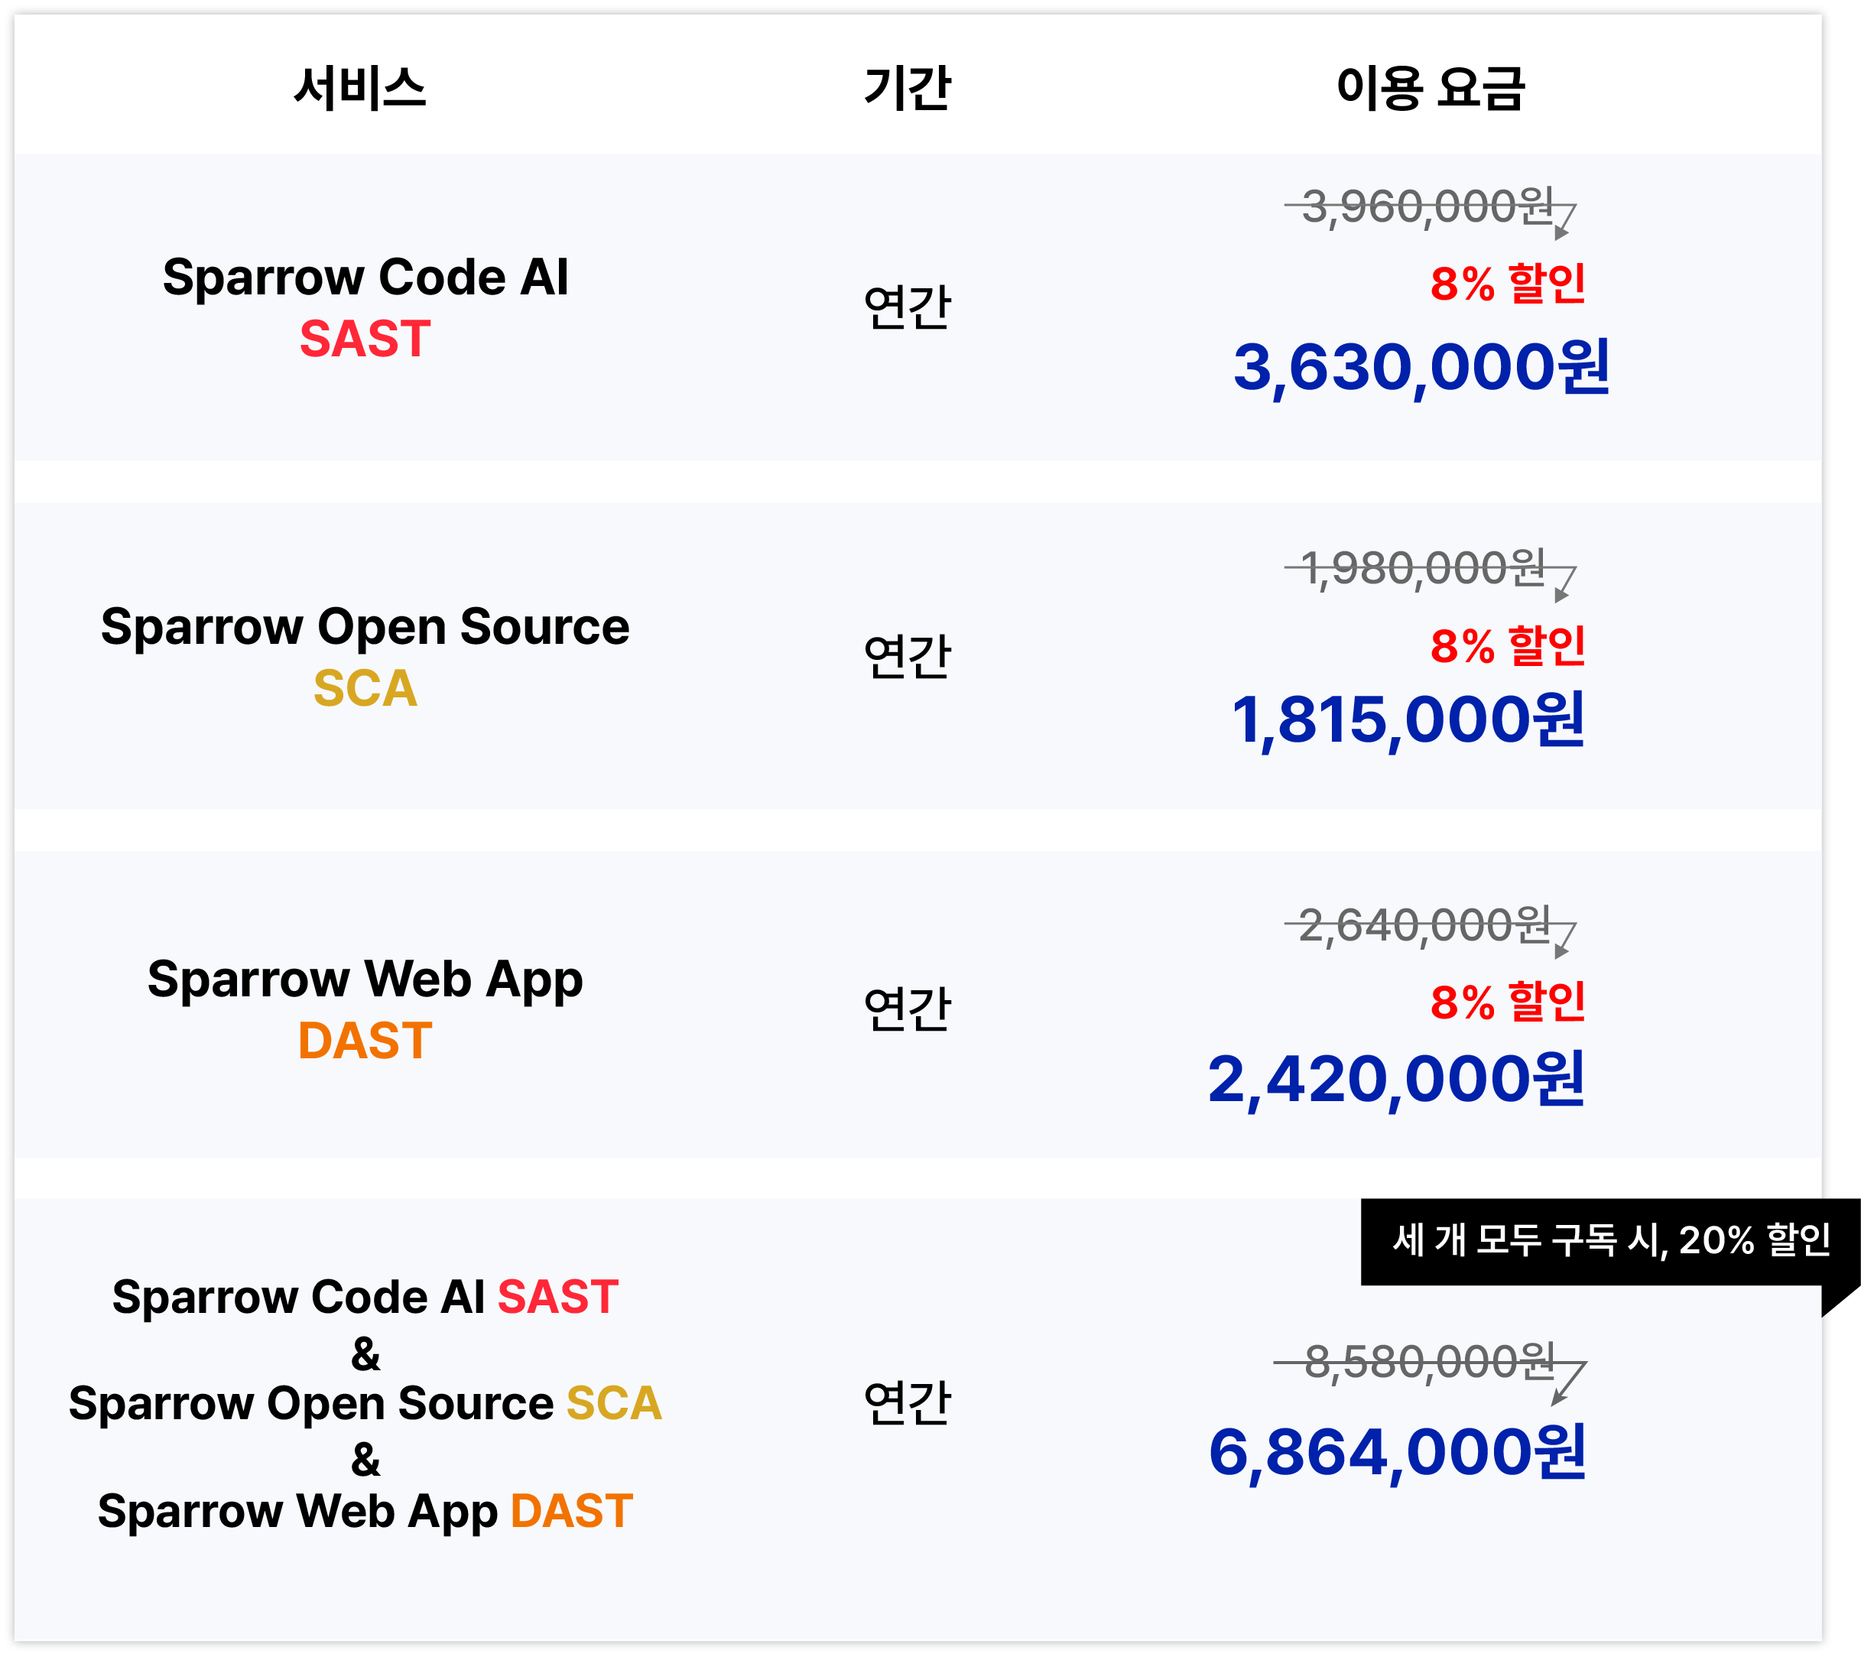Click the black 20% 할인 bundle badge
This screenshot has height=1657, width=1861.
tap(1609, 1241)
